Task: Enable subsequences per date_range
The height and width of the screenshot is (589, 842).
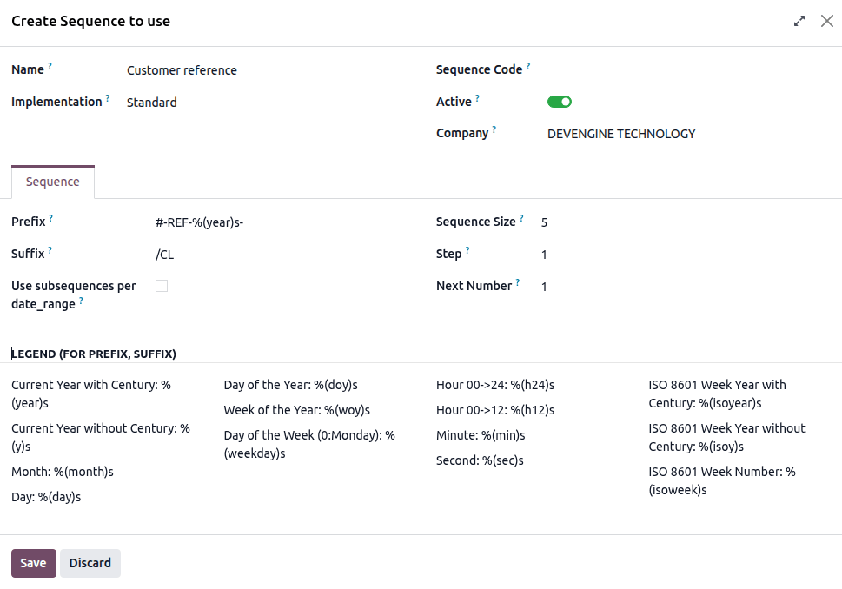Action: point(161,285)
